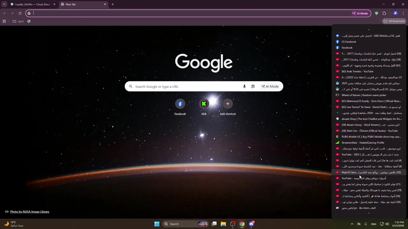Screen dimensions: 408x229
Task: Open the facebook shortcut tile
Action: coord(180,107)
